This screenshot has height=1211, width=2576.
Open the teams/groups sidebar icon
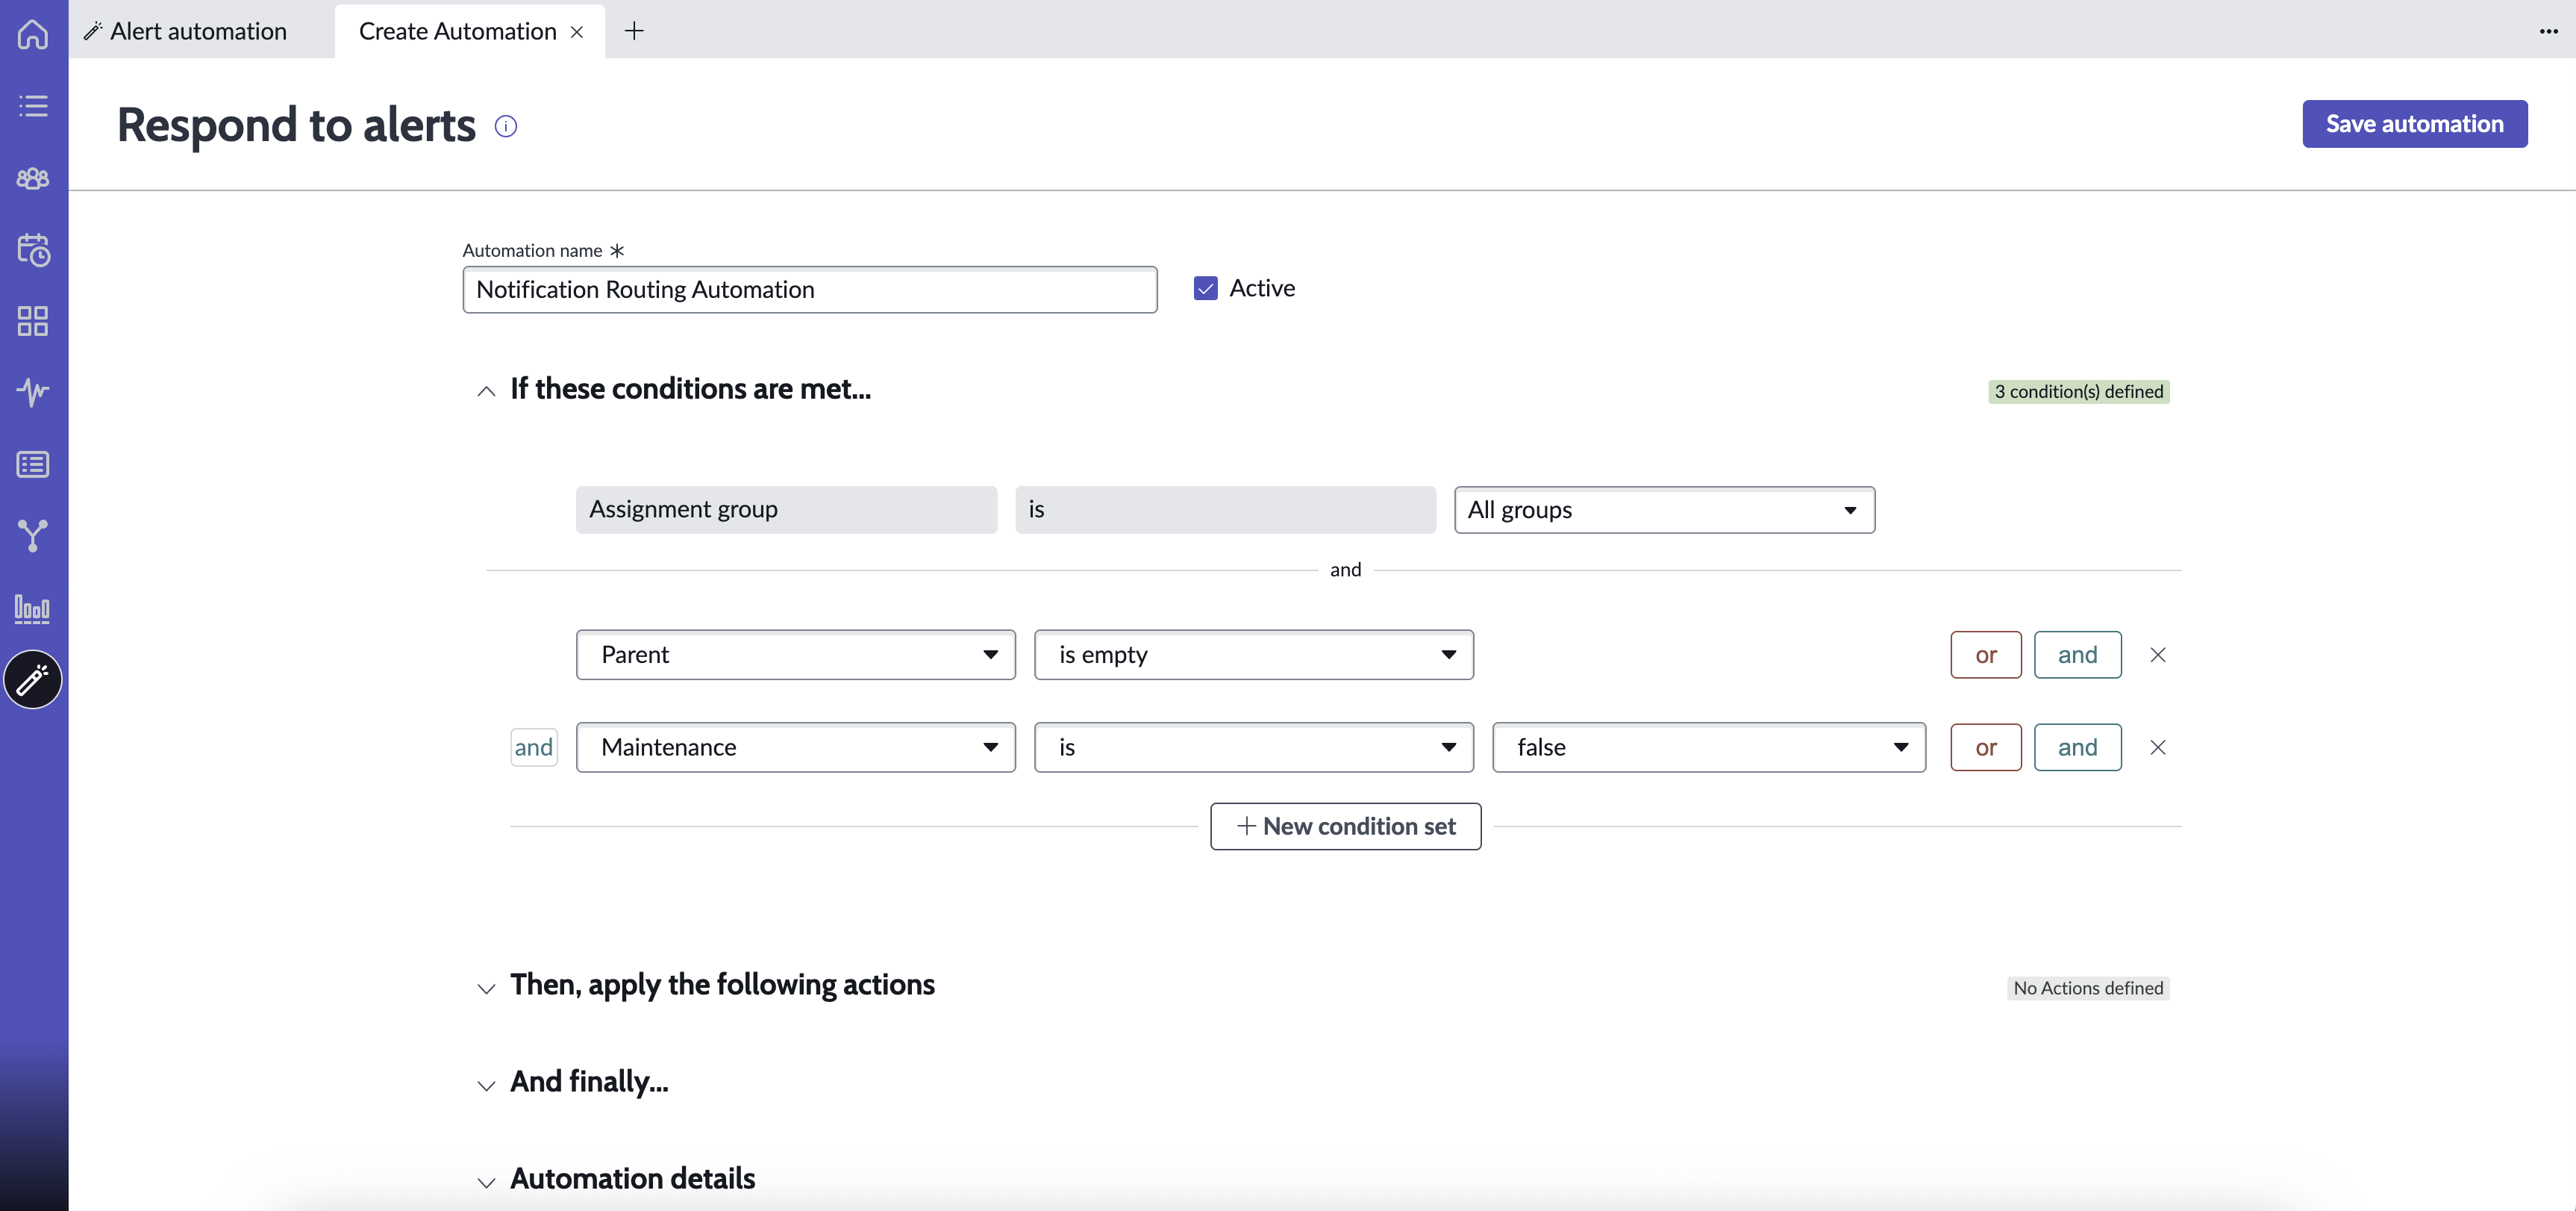pos(33,178)
